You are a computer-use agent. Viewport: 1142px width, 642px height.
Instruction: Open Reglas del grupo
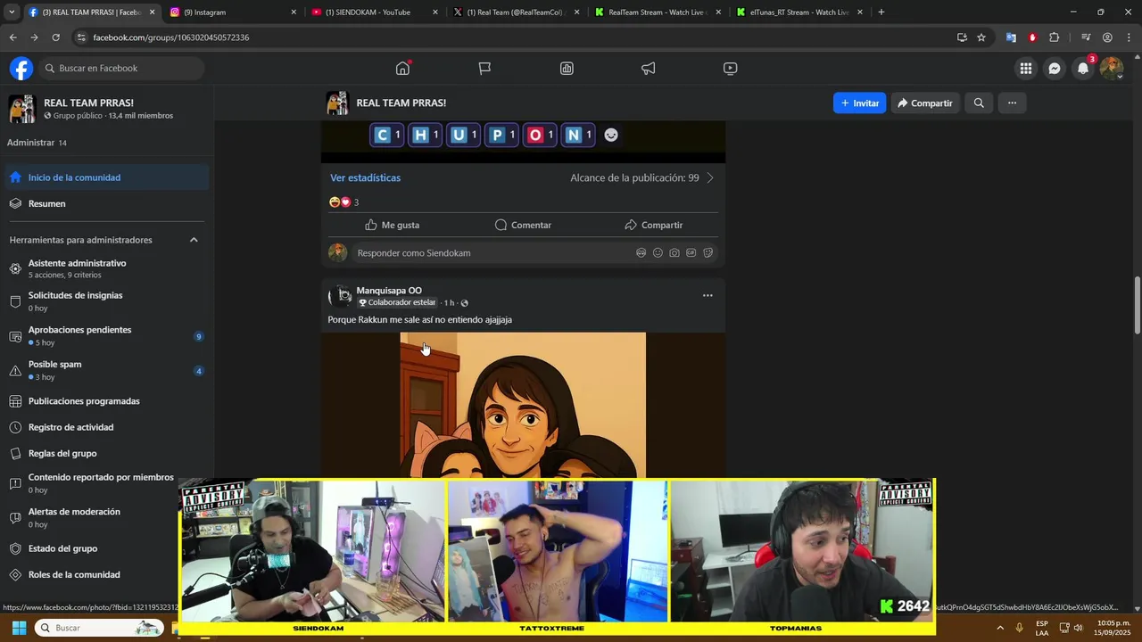(x=106, y=453)
